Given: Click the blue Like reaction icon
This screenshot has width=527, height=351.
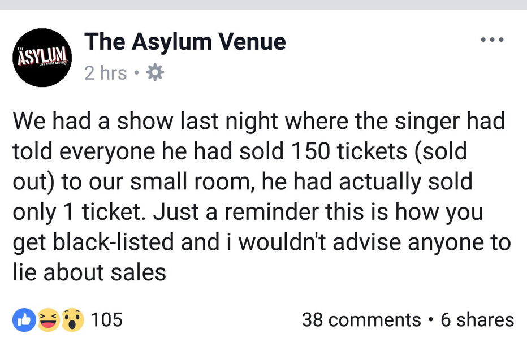Looking at the screenshot, I should click(23, 320).
